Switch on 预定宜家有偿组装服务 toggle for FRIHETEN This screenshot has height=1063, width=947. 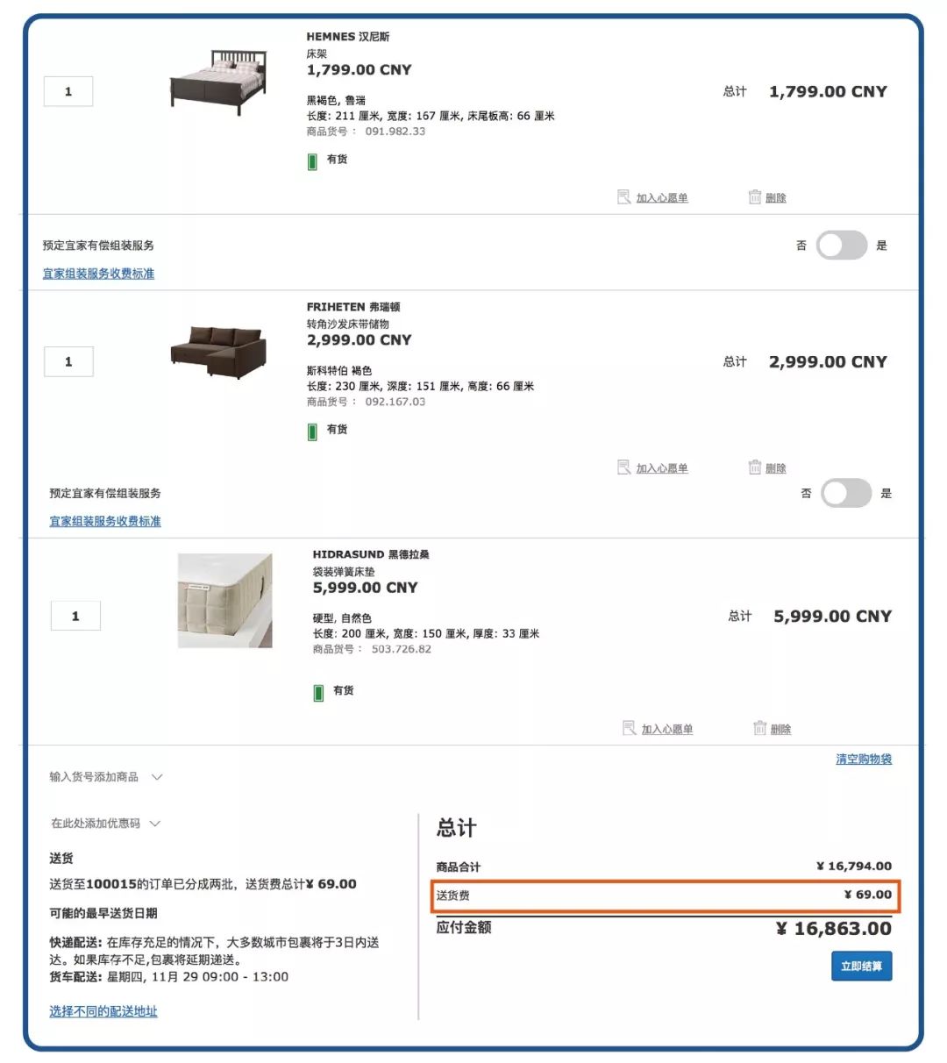pos(844,494)
